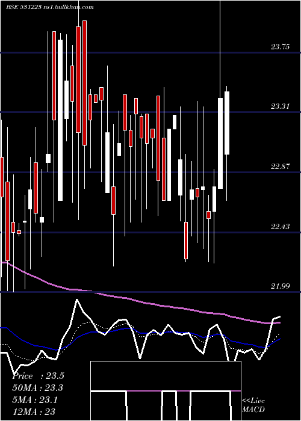
Task: Click the Price : 23.5 readout
Action: [x=38, y=376]
